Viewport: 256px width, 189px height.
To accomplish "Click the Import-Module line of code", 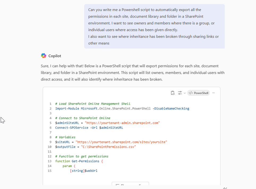I will pos(122,108).
